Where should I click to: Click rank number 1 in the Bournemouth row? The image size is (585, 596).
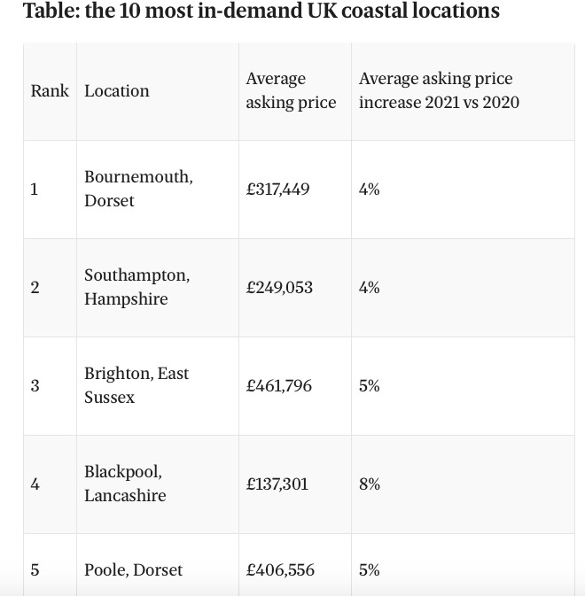pyautogui.click(x=35, y=190)
